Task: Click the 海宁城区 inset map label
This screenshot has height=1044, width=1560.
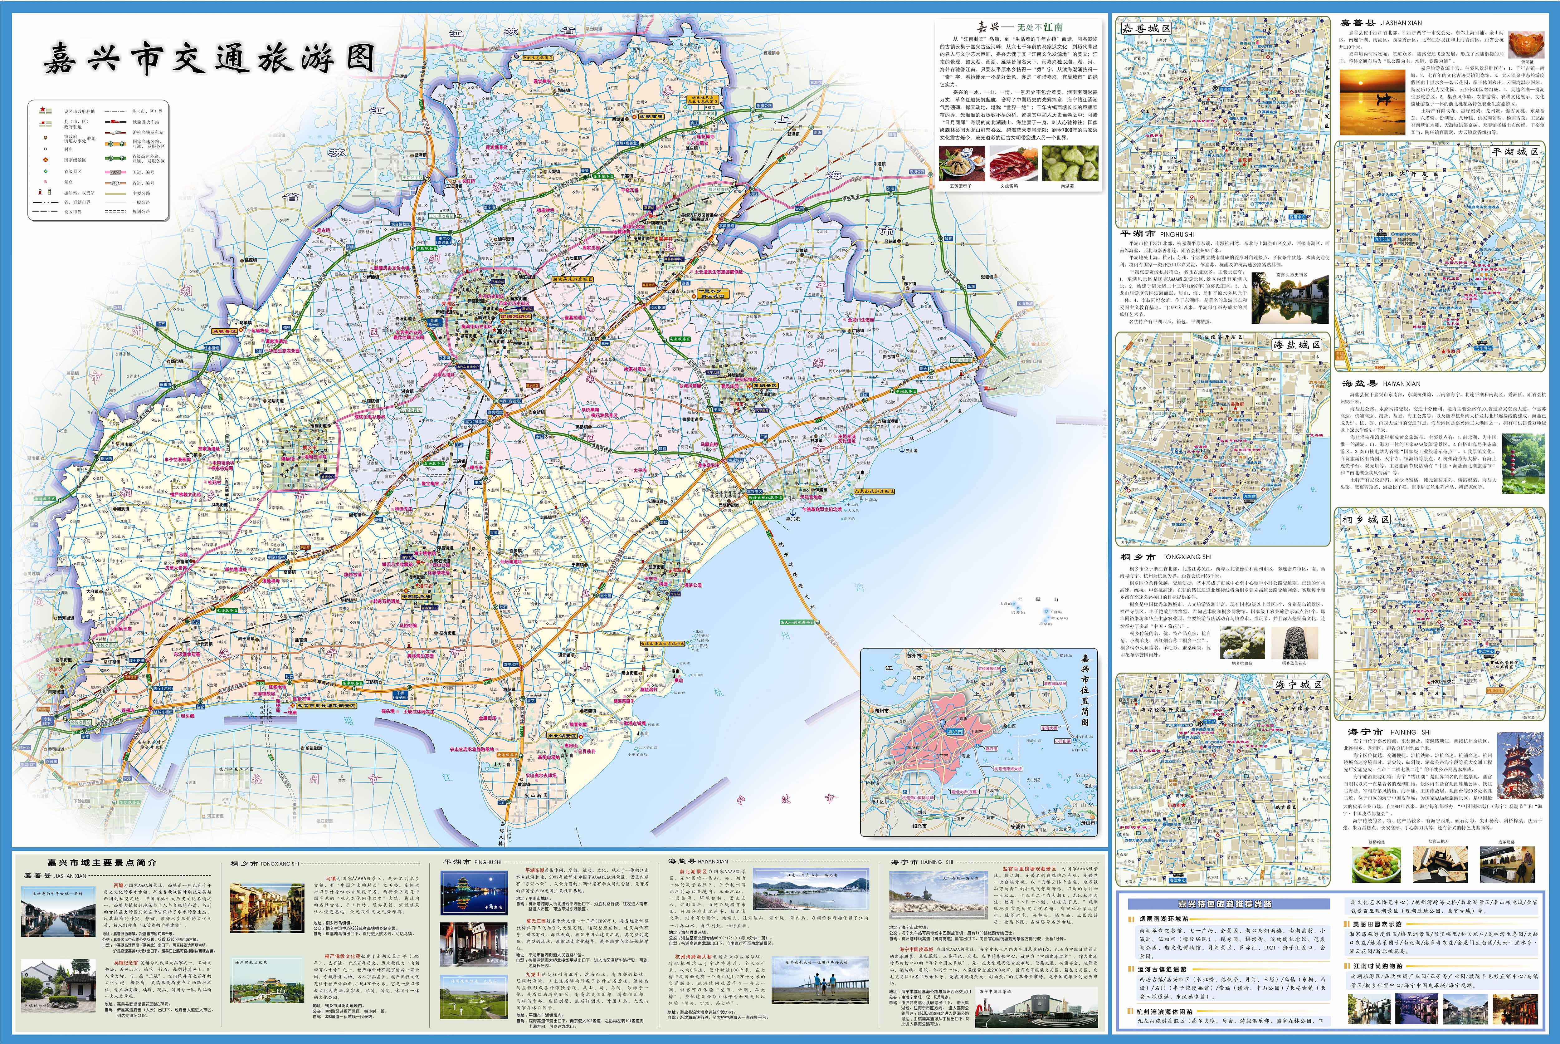Action: click(x=1298, y=684)
